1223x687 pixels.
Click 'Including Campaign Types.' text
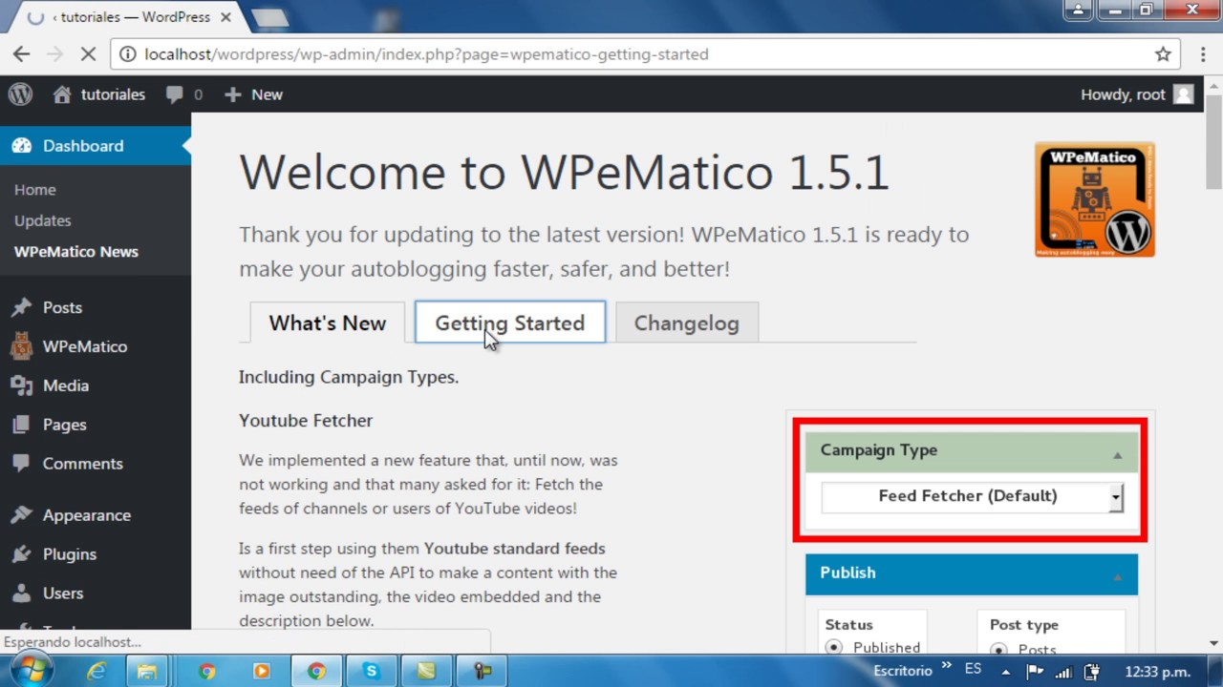349,377
